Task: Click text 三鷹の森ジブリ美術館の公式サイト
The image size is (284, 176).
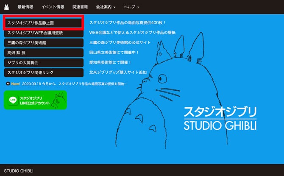Action: pos(120,42)
